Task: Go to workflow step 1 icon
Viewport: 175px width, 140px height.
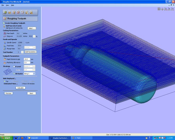Action: tap(5, 12)
